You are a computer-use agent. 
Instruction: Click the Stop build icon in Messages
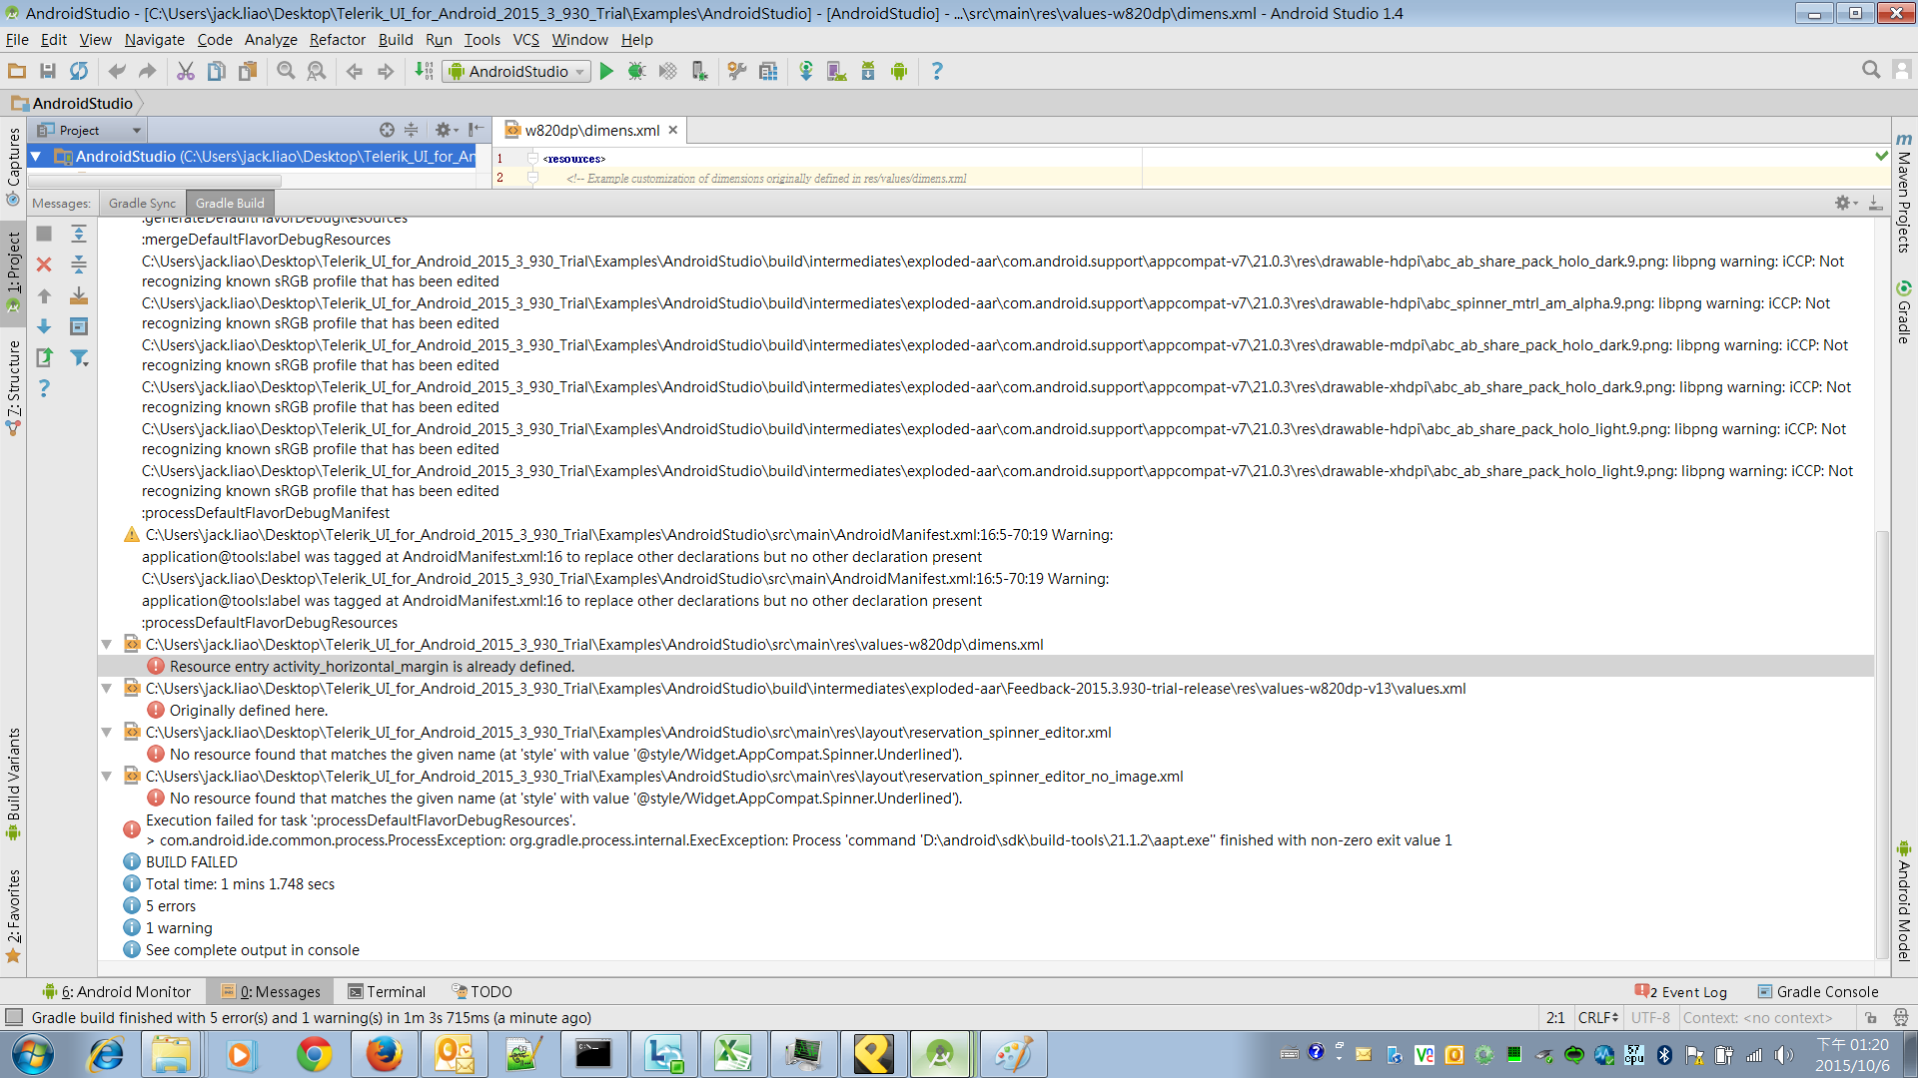(44, 234)
